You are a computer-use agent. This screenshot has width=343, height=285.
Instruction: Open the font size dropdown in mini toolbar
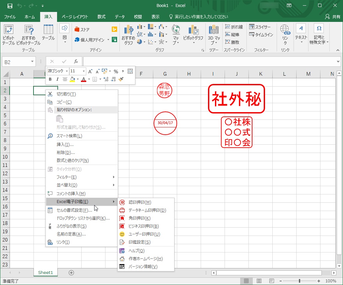(x=84, y=71)
